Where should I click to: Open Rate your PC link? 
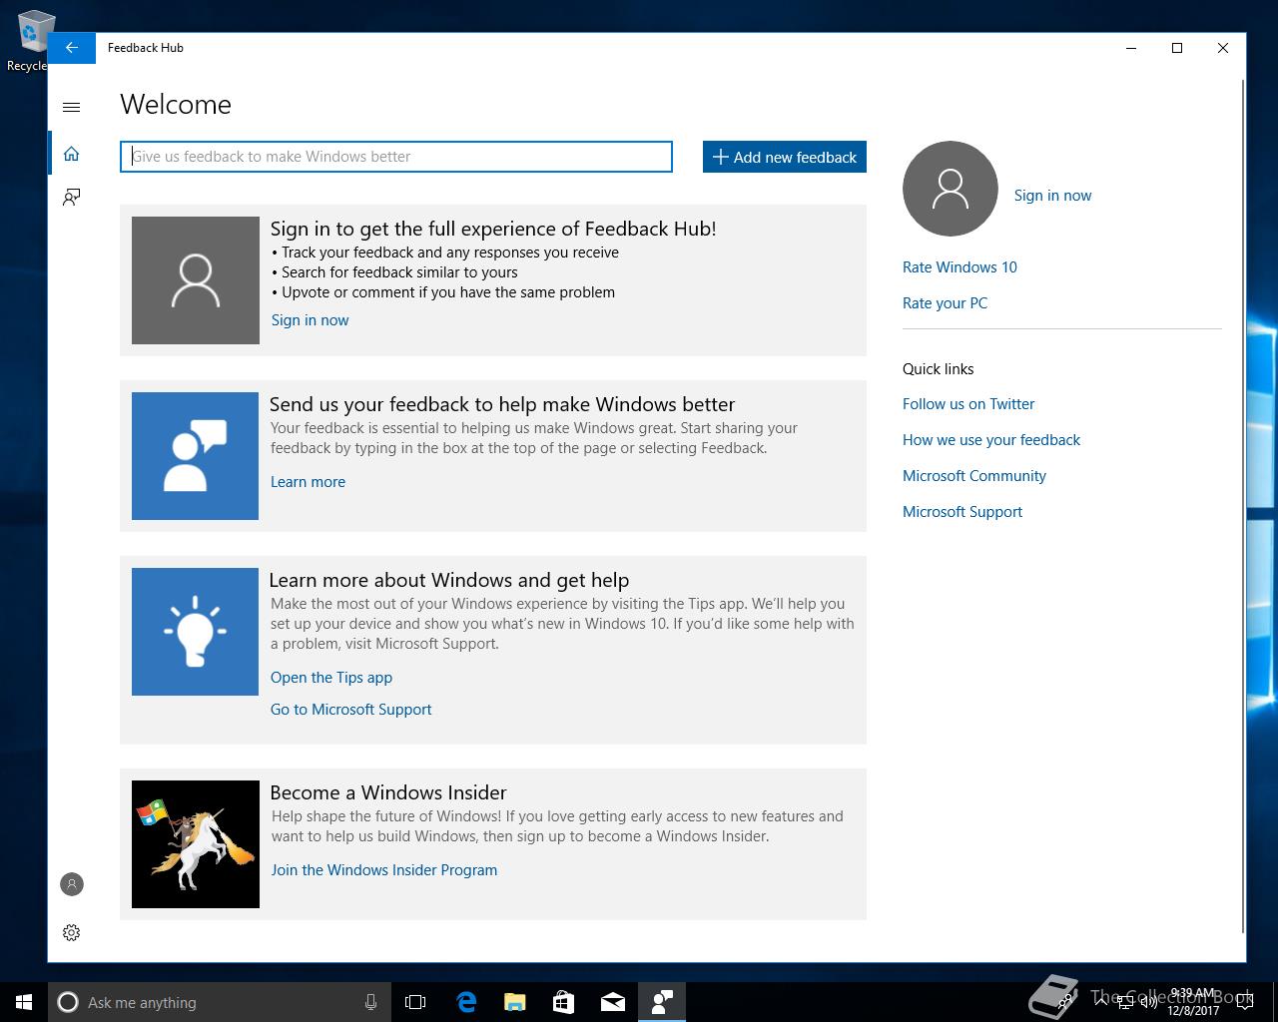click(945, 303)
